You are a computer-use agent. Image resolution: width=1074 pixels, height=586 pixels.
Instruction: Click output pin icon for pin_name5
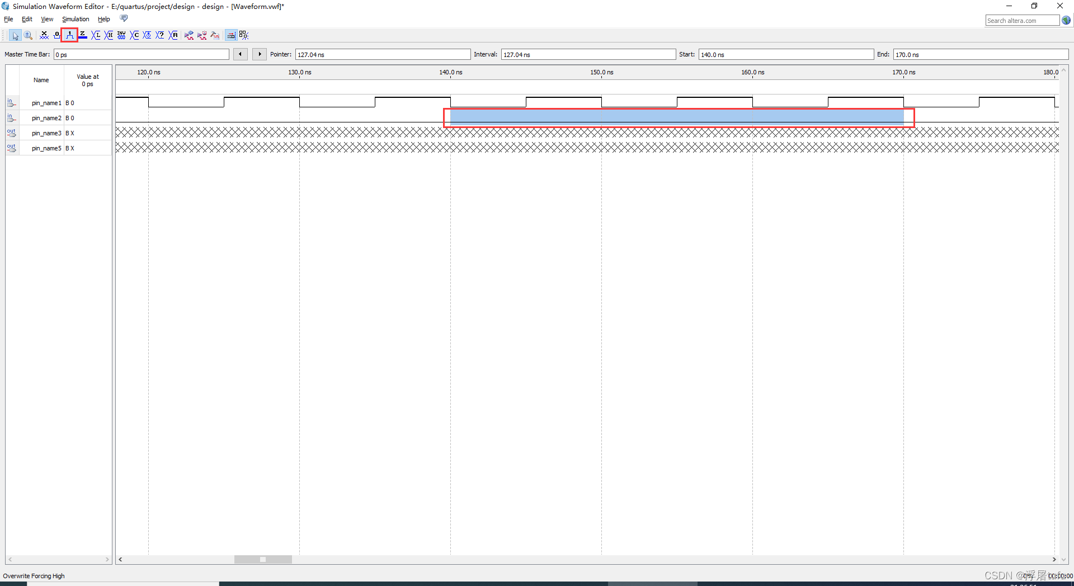(12, 148)
